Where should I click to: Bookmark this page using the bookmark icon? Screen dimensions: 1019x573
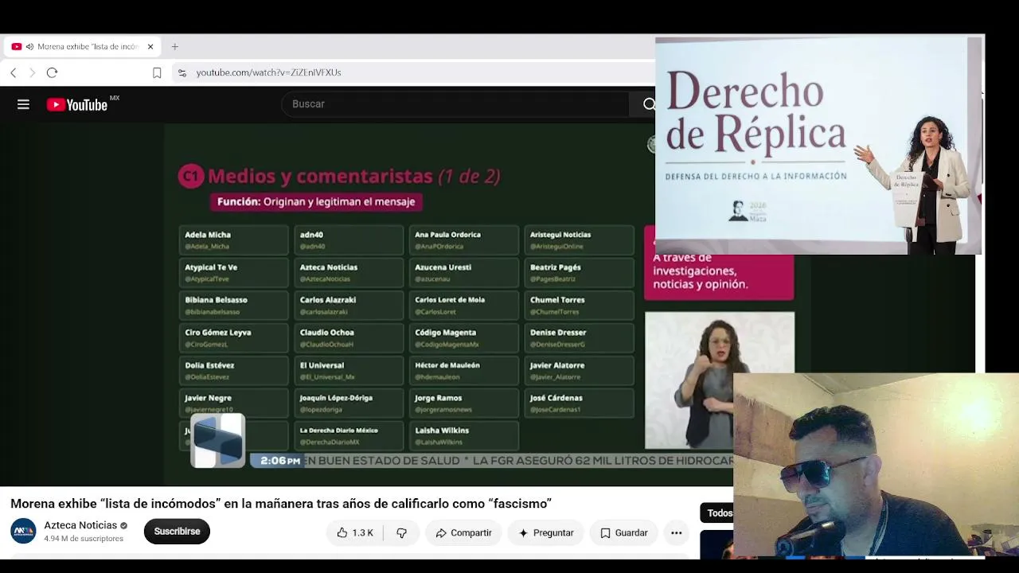157,72
